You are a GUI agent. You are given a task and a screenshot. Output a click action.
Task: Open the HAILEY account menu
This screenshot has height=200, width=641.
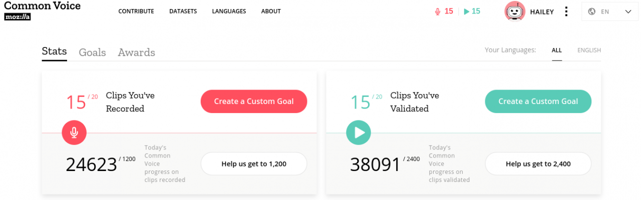pos(542,12)
